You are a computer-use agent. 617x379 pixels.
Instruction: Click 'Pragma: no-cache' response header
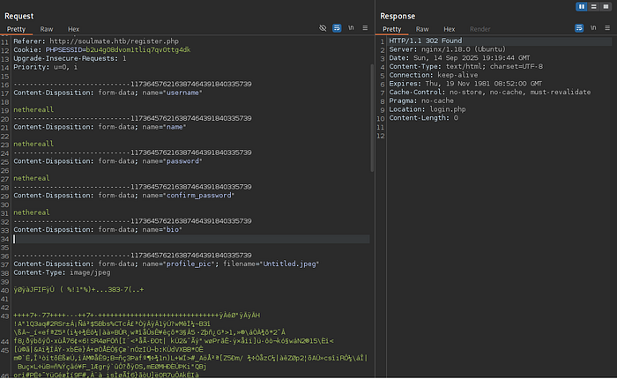421,100
